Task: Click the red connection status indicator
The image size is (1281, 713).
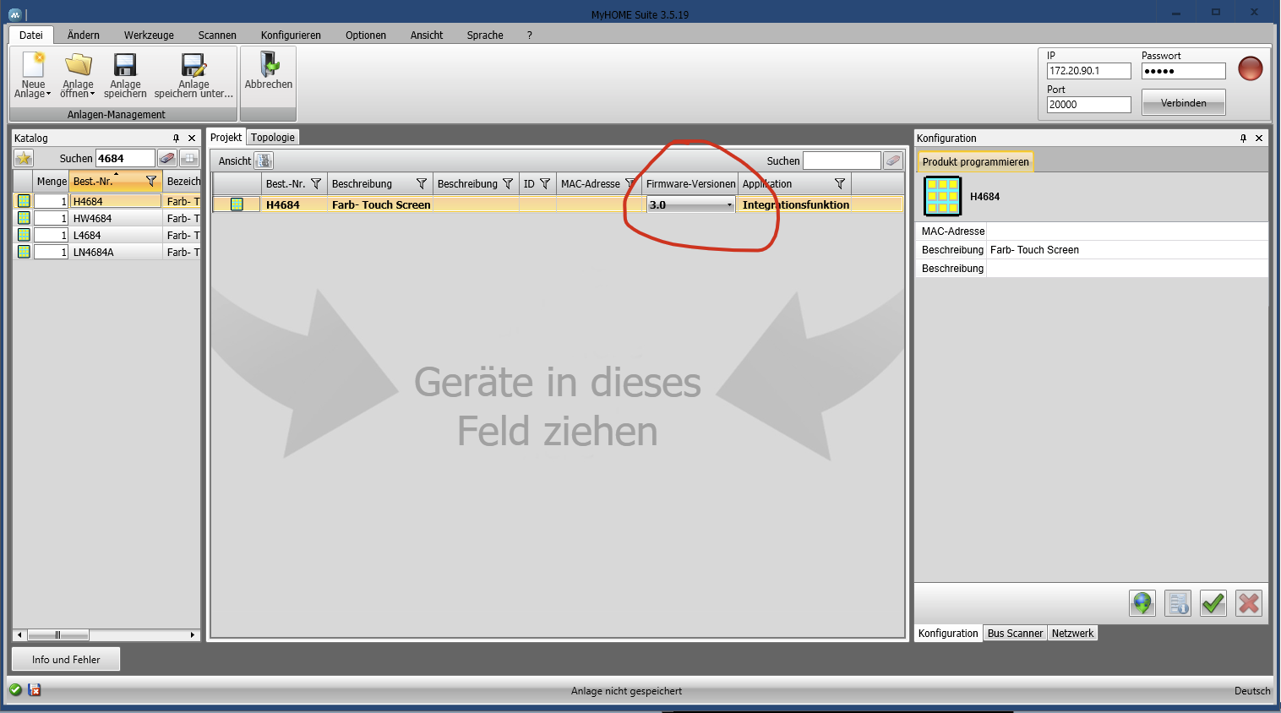Action: point(1250,68)
